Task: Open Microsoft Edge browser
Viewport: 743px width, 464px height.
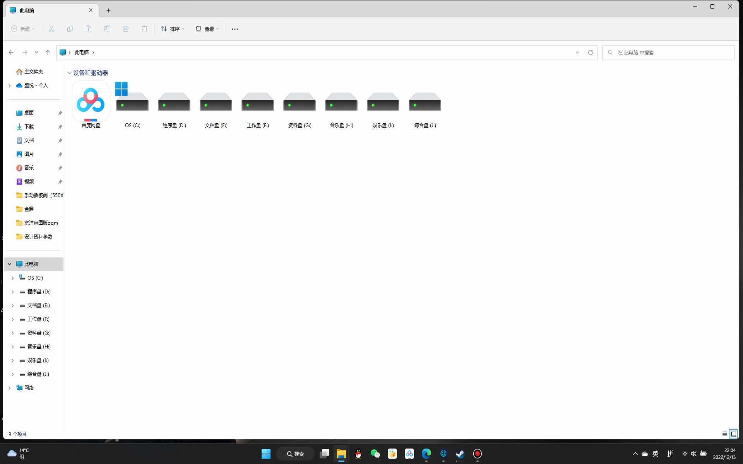Action: 426,454
